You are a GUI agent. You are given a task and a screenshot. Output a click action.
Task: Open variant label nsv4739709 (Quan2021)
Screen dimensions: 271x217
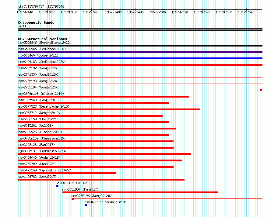[x=37, y=164]
